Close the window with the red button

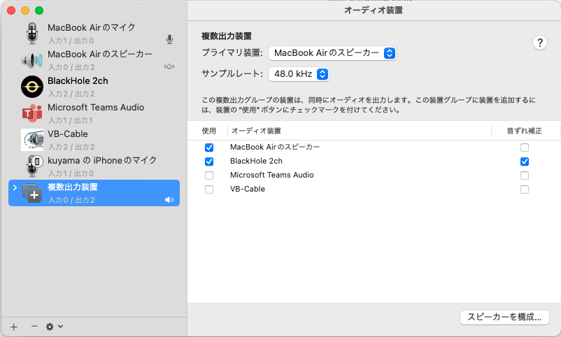point(11,10)
